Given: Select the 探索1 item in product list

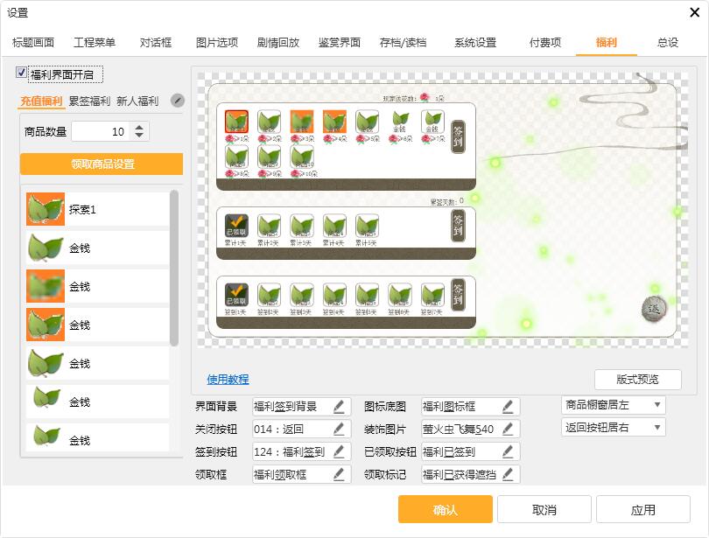Looking at the screenshot, I should pyautogui.click(x=96, y=210).
